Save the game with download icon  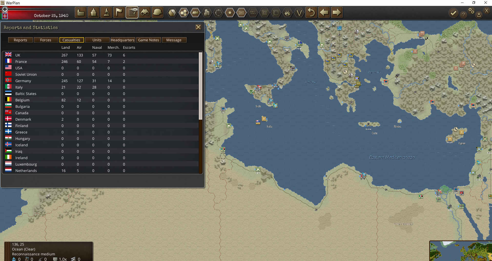click(x=479, y=15)
